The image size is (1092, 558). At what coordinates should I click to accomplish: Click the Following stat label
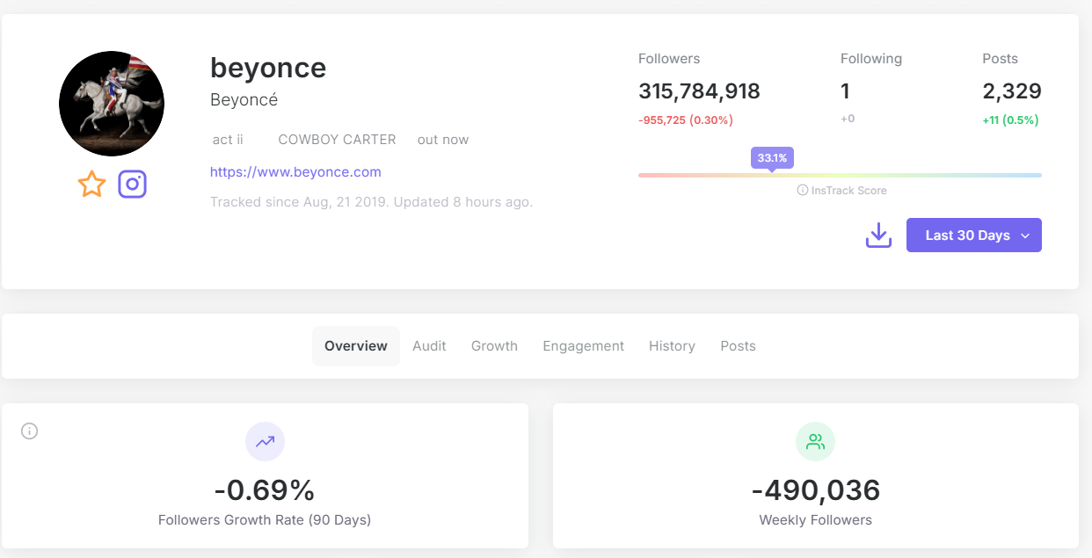871,59
